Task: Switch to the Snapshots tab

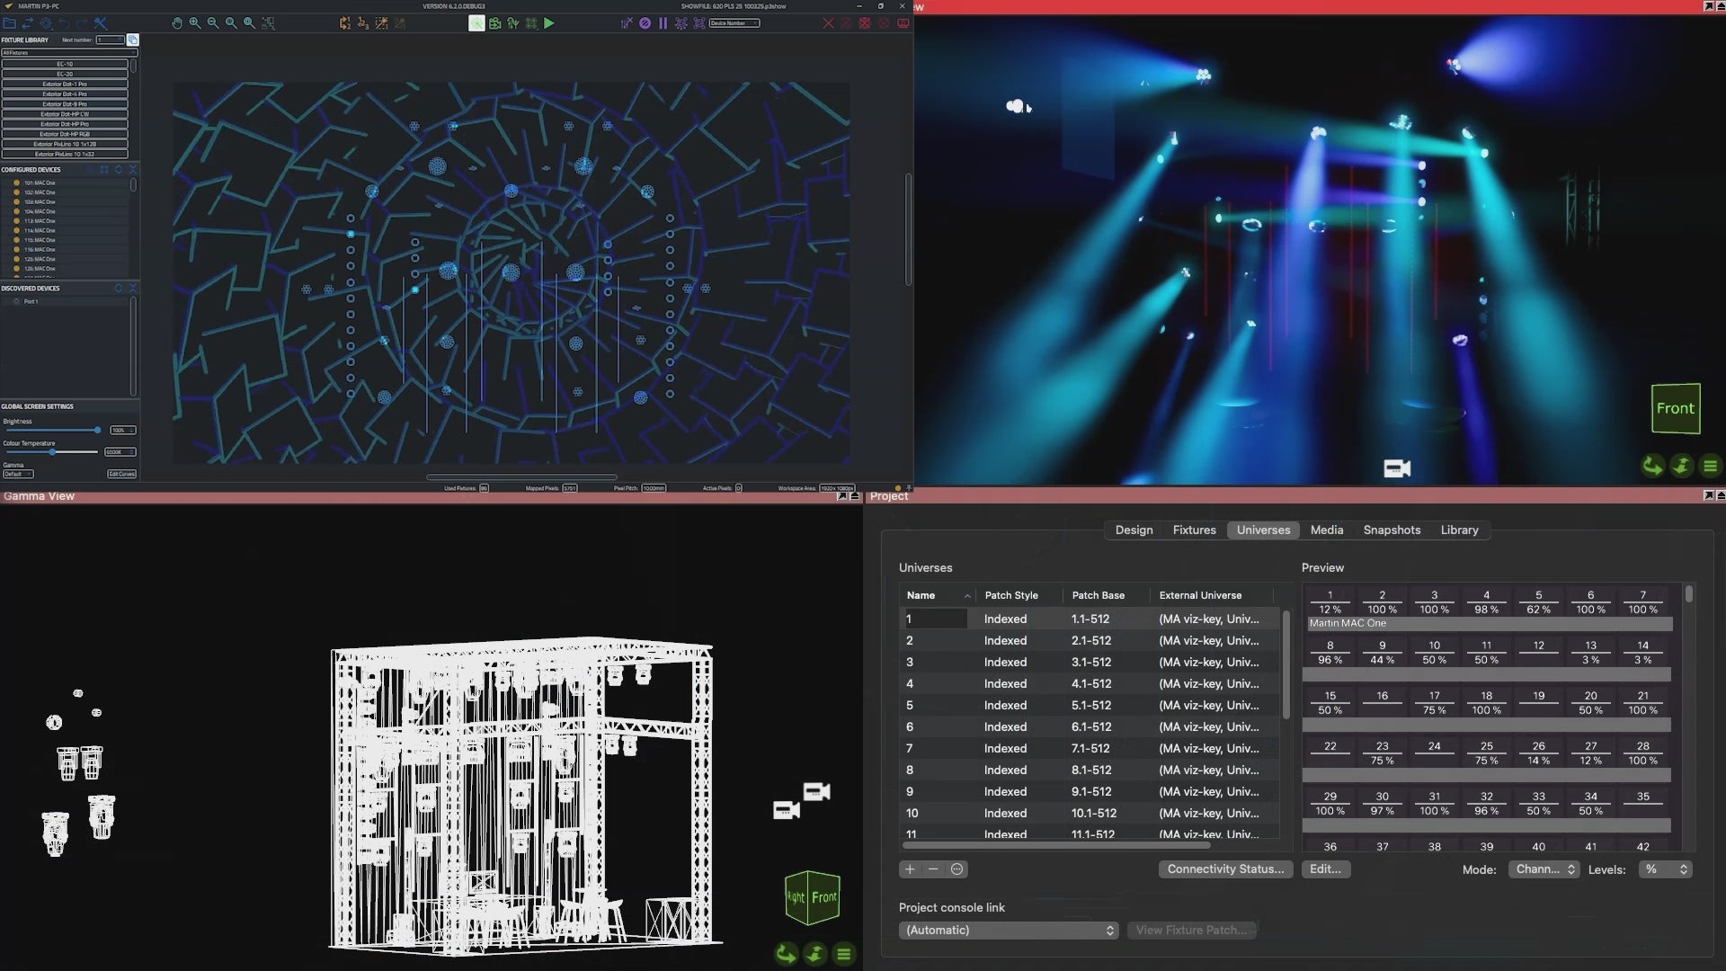Action: pos(1392,530)
